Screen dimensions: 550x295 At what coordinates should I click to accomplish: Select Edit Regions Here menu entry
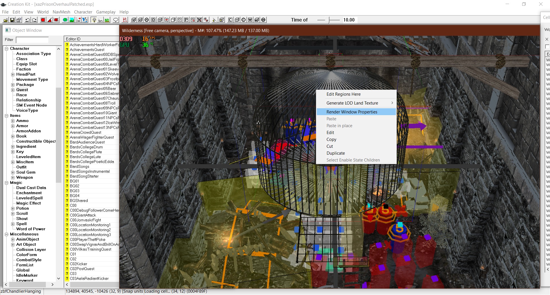click(x=356, y=94)
